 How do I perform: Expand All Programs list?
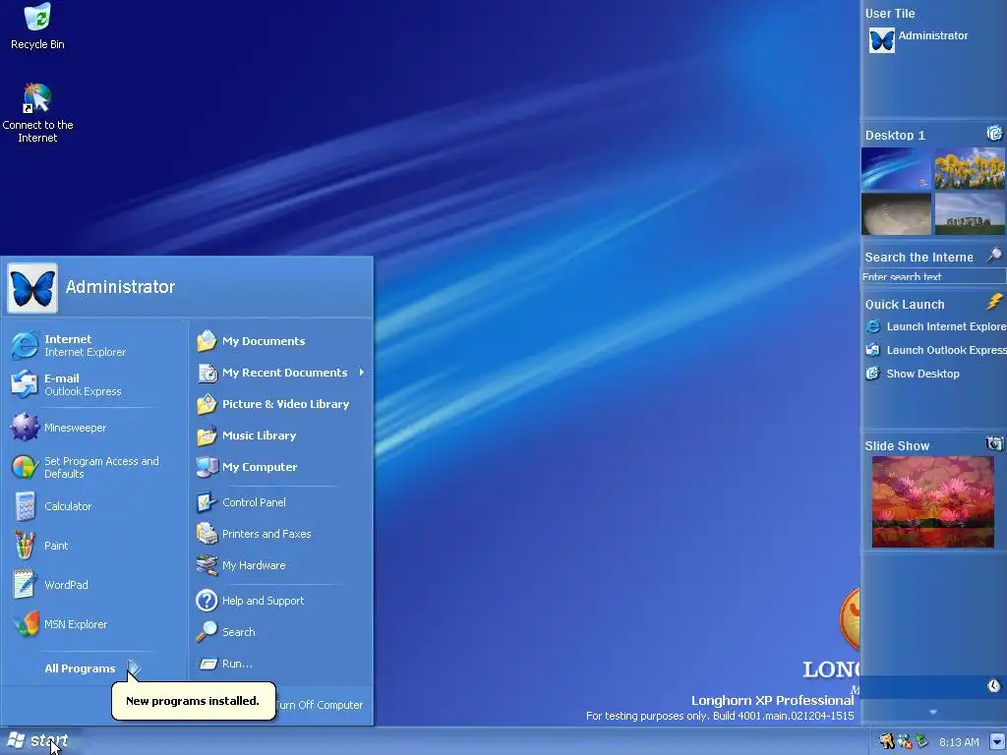point(91,668)
